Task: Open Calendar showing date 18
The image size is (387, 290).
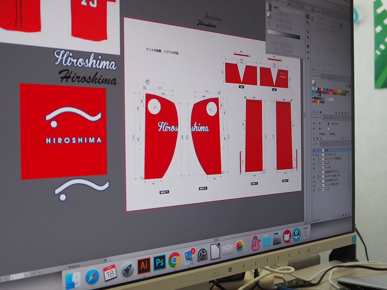Action: (110, 273)
